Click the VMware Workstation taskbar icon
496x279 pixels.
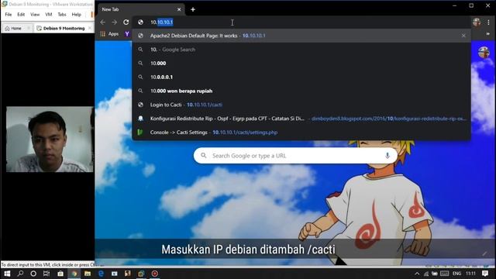tap(141, 274)
